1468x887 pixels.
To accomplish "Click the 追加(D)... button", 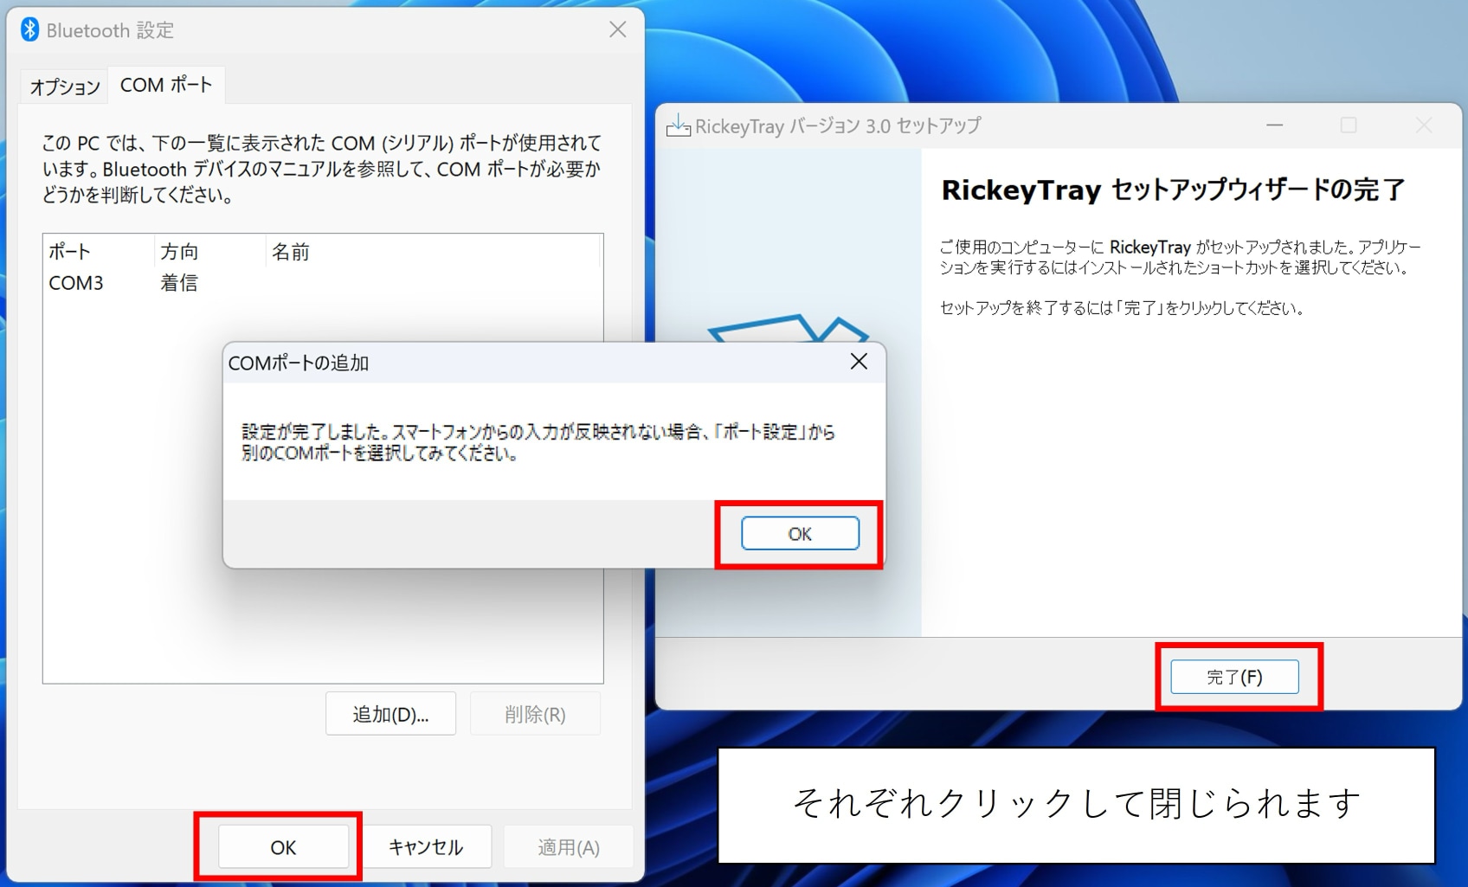I will pyautogui.click(x=390, y=714).
